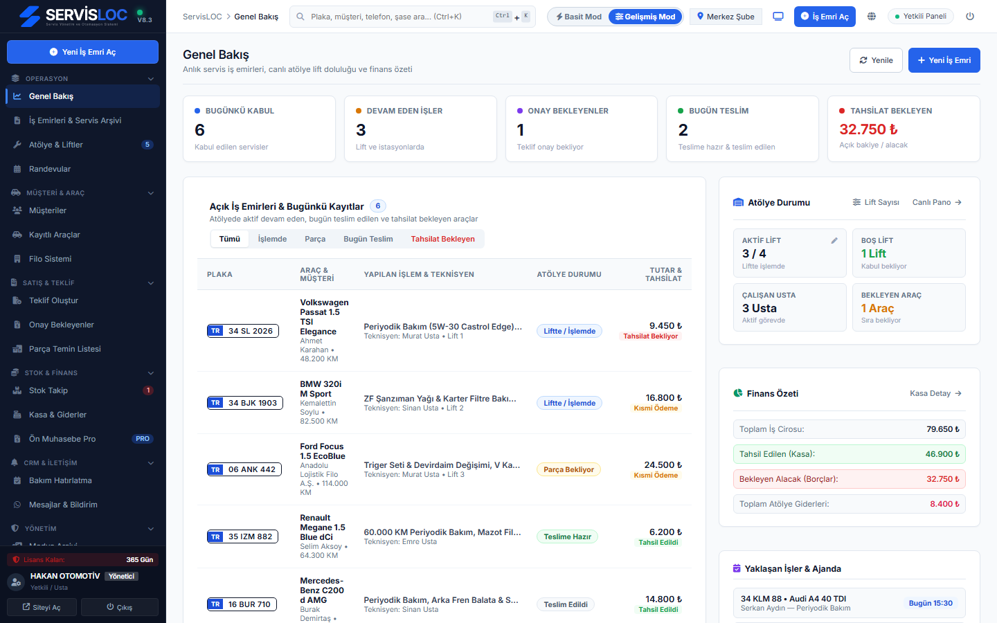Open Bakım Hatırlatma in sidebar
The image size is (997, 623).
pyautogui.click(x=83, y=480)
